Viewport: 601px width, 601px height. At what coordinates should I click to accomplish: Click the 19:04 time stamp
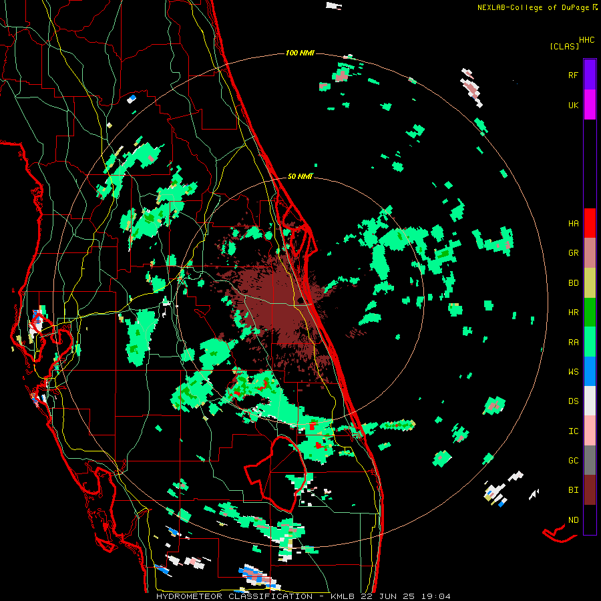point(435,596)
